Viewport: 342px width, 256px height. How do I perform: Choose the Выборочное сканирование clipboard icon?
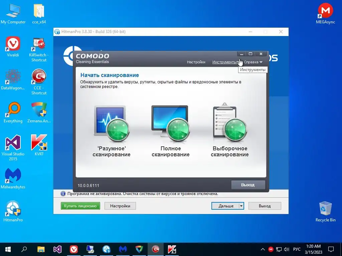point(230,123)
